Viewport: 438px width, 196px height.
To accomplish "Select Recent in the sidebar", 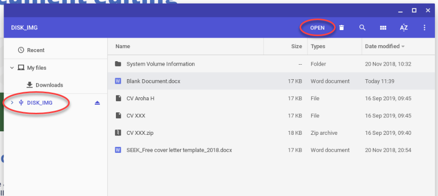I will tap(36, 50).
